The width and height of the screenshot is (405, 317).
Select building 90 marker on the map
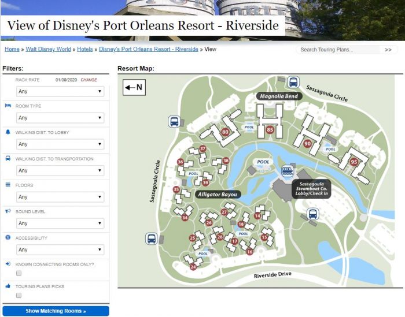[x=307, y=144]
